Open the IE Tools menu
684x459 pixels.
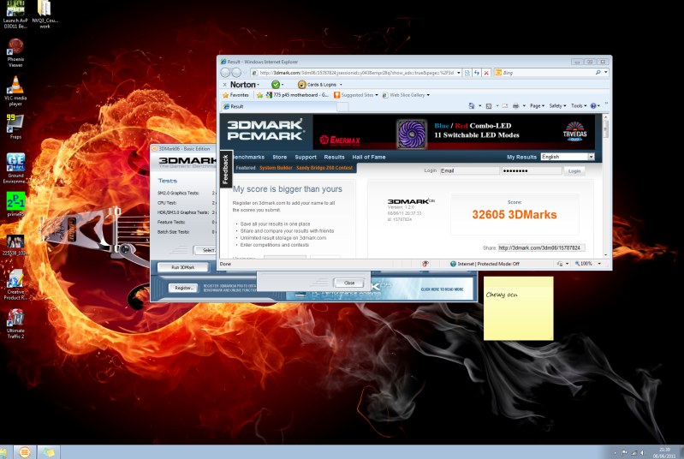(578, 105)
